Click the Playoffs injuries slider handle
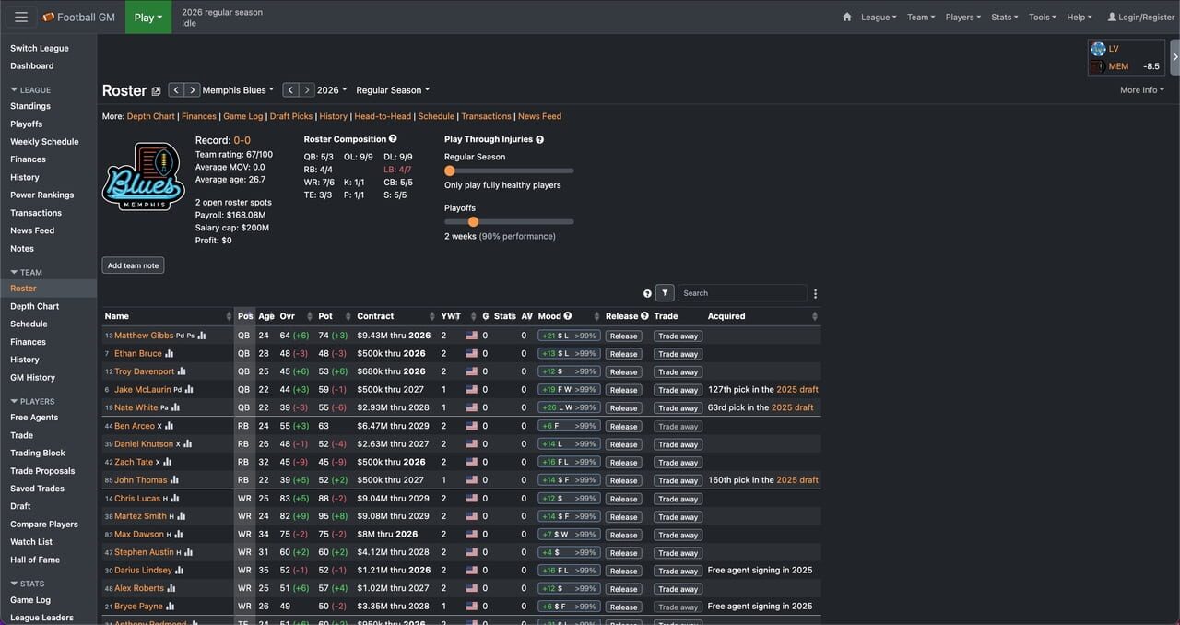Viewport: 1180px width, 625px height. pyautogui.click(x=473, y=221)
